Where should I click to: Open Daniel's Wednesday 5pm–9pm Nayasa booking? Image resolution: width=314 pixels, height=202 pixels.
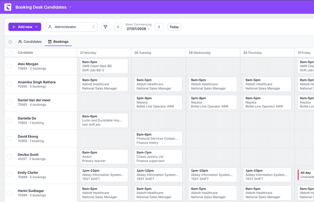[x=213, y=102]
